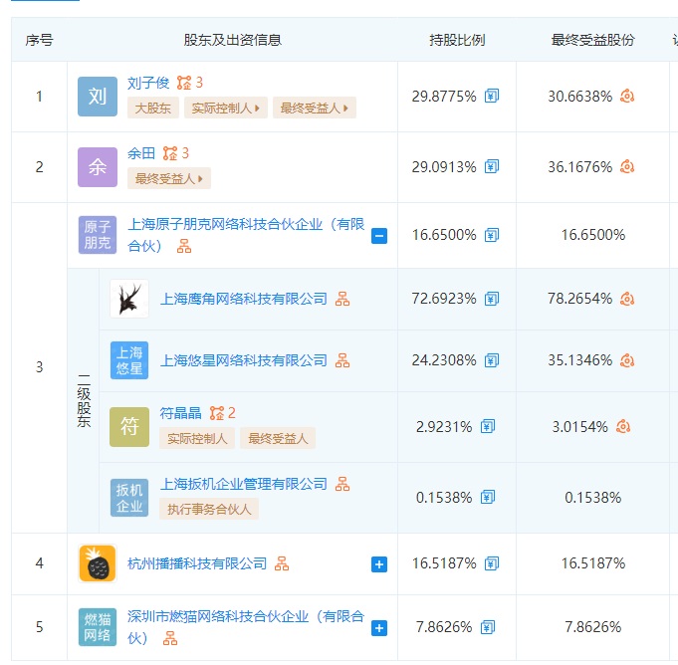Screen dimensions: 678x665
Task: View capital details icon beside 24.2308%
Action: (492, 360)
